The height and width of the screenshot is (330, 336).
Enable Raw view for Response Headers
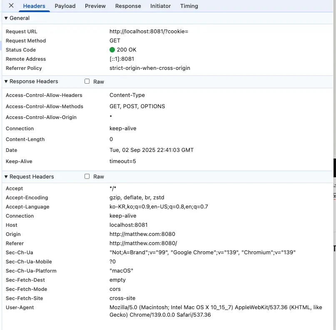click(x=87, y=82)
